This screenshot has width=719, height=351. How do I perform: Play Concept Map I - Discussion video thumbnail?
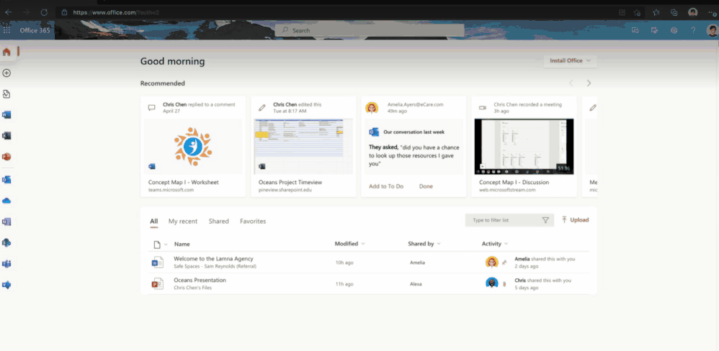click(524, 147)
